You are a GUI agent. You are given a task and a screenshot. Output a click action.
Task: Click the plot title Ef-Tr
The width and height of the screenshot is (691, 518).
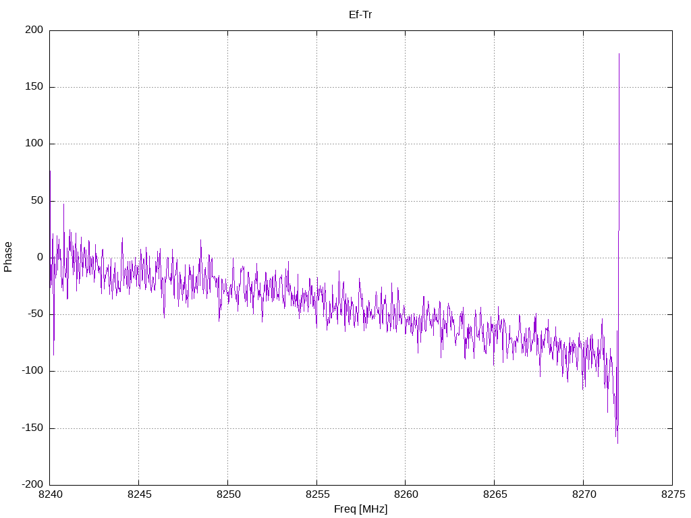pyautogui.click(x=360, y=14)
